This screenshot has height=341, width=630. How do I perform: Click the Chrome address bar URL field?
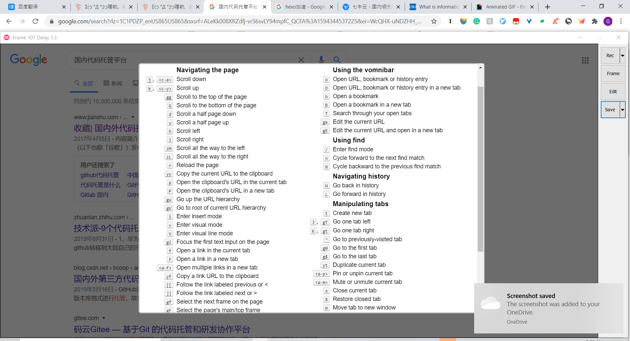[x=240, y=21]
